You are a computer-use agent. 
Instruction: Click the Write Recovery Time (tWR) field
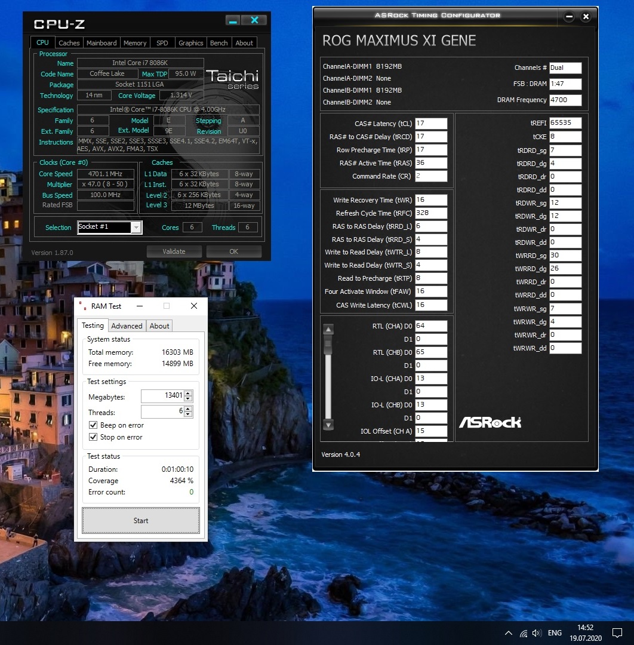click(x=431, y=200)
